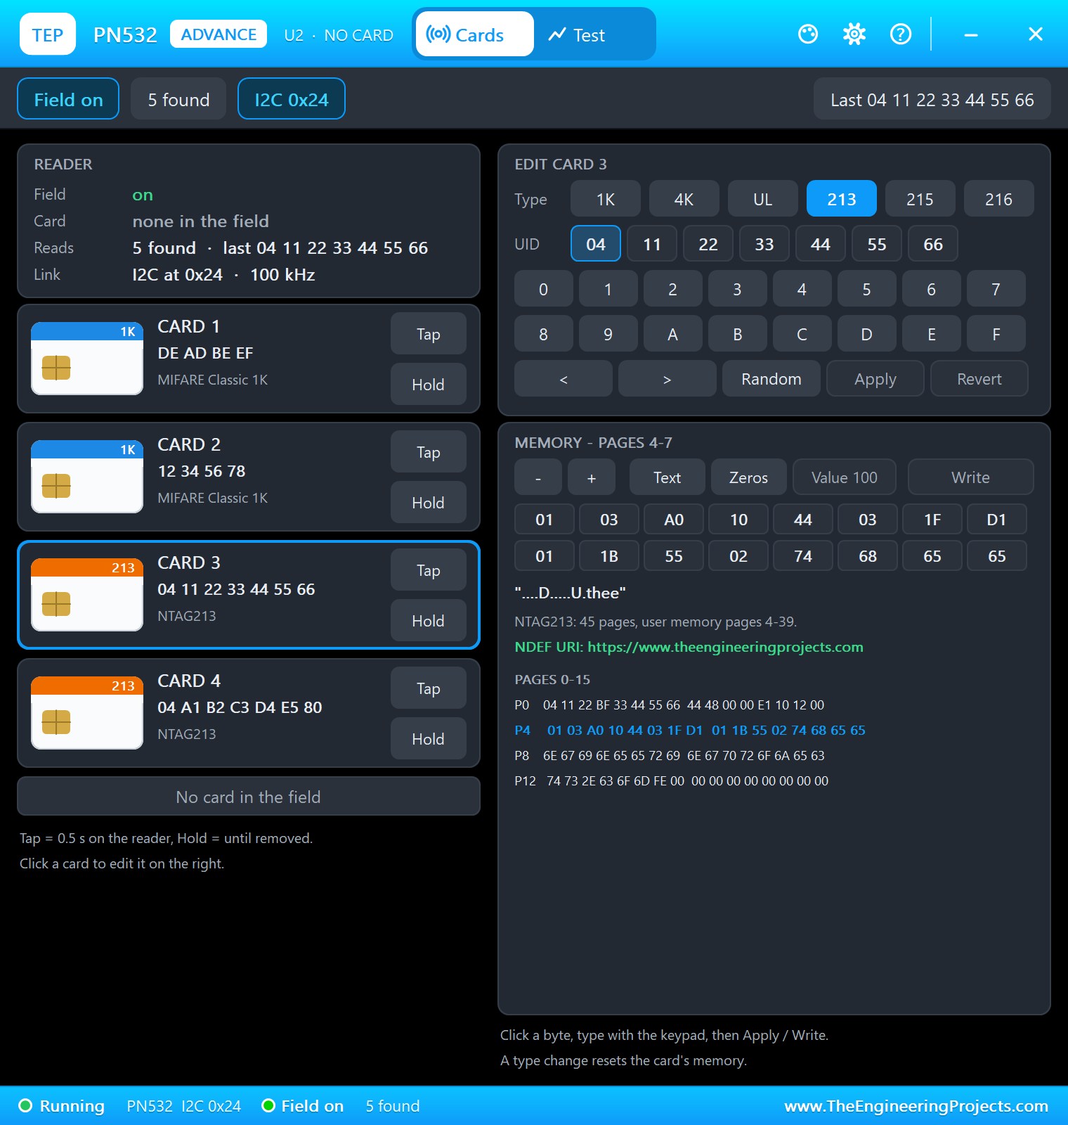Toggle the Field on button

[68, 98]
